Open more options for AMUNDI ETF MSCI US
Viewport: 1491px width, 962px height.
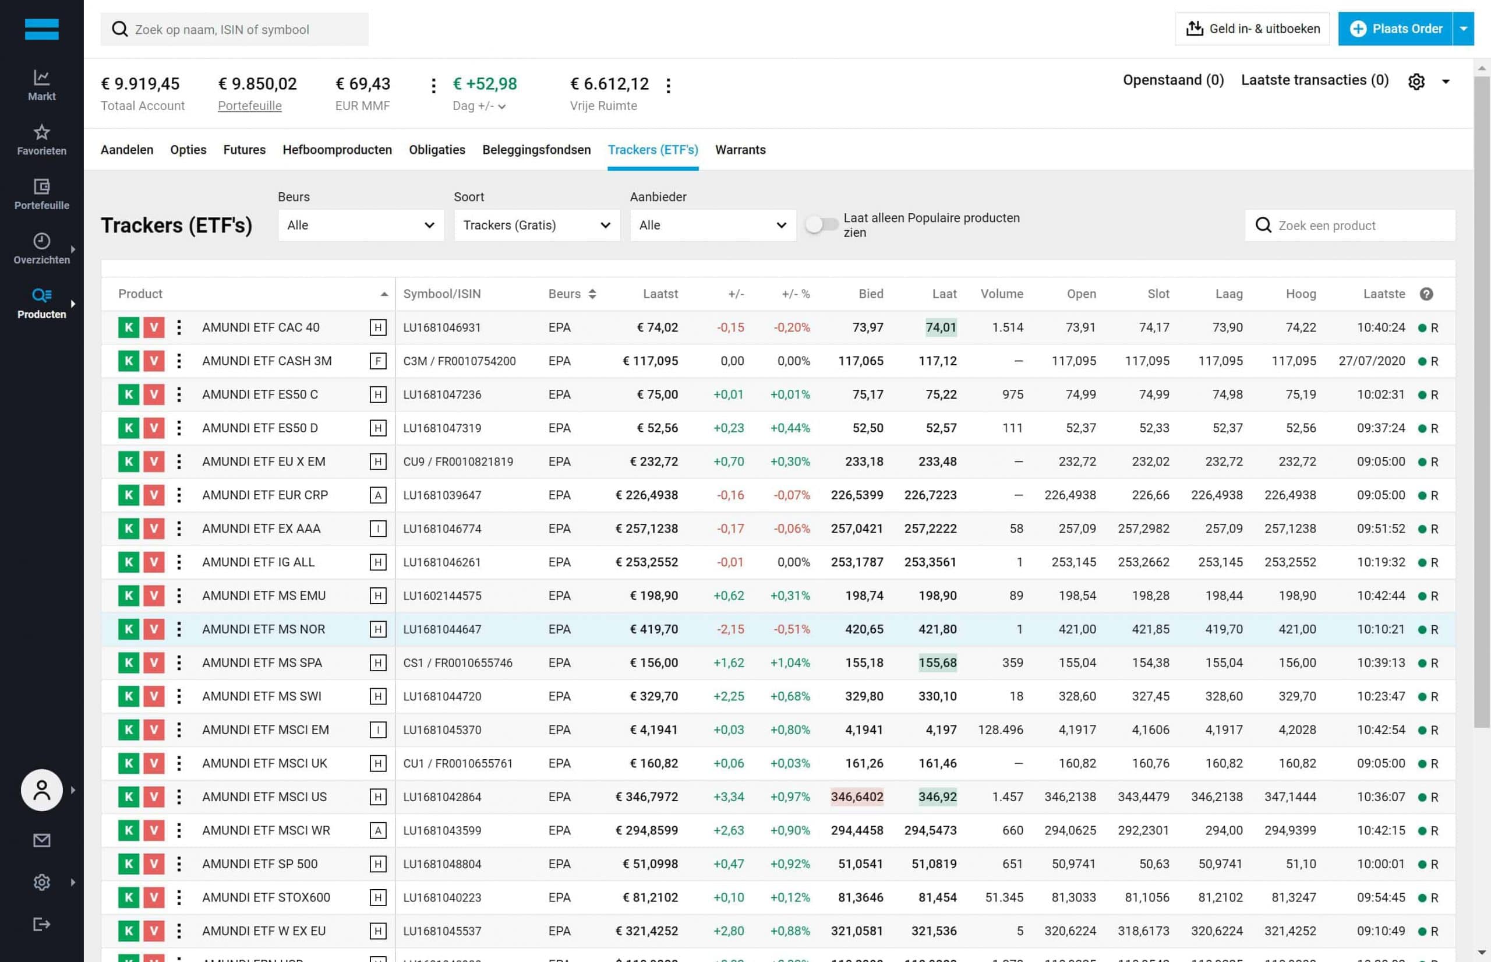coord(179,797)
